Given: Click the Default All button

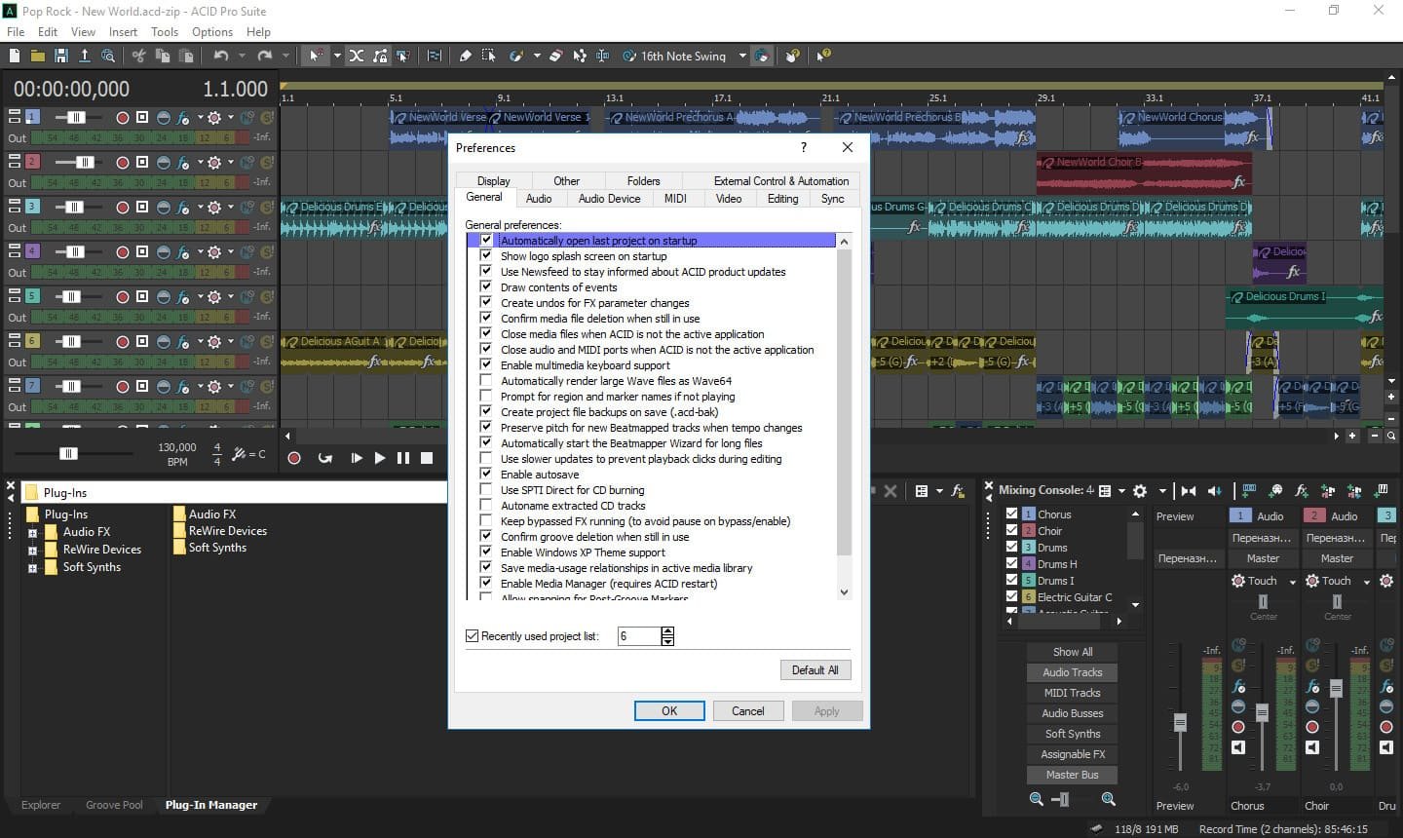Looking at the screenshot, I should pyautogui.click(x=815, y=669).
